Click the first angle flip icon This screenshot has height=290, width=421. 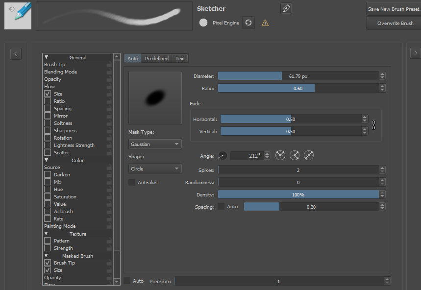[x=280, y=156]
